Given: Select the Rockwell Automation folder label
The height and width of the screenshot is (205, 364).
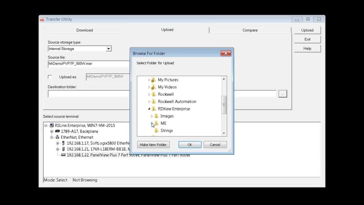Looking at the screenshot, I should pyautogui.click(x=177, y=102).
